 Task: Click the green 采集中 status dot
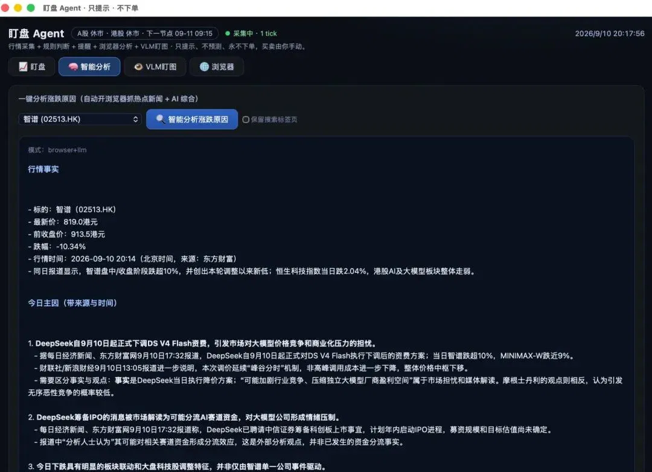(228, 33)
